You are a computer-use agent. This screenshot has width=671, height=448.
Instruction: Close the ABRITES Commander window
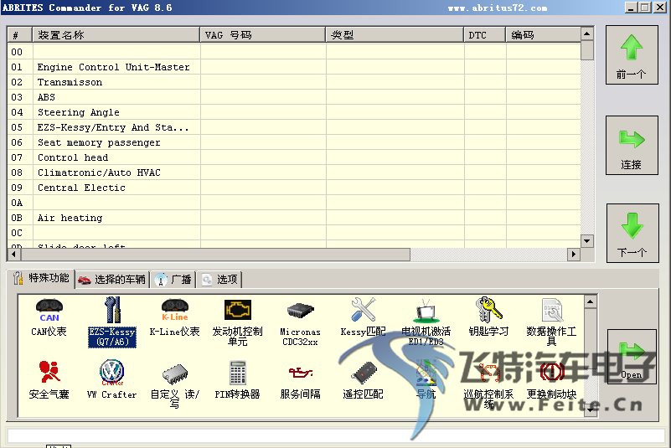pyautogui.click(x=660, y=8)
